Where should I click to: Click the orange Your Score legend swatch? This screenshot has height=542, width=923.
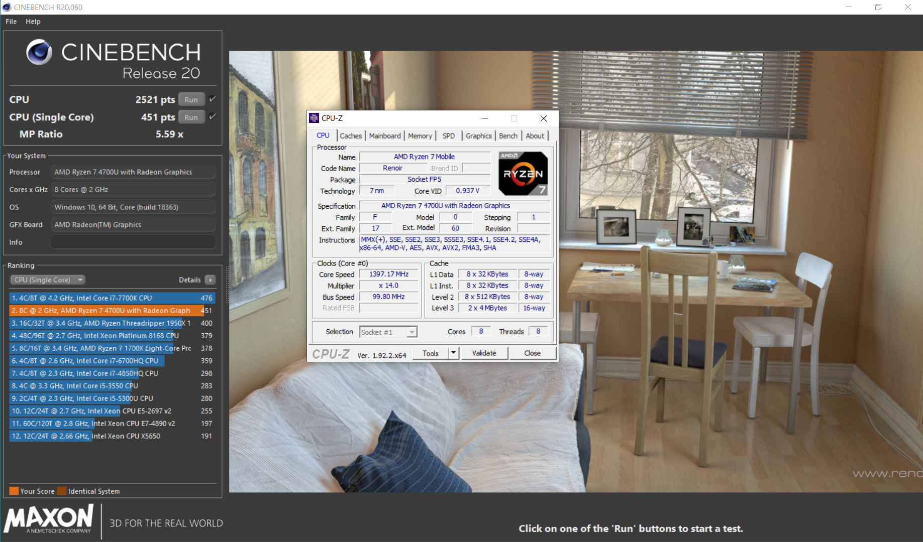pos(14,491)
